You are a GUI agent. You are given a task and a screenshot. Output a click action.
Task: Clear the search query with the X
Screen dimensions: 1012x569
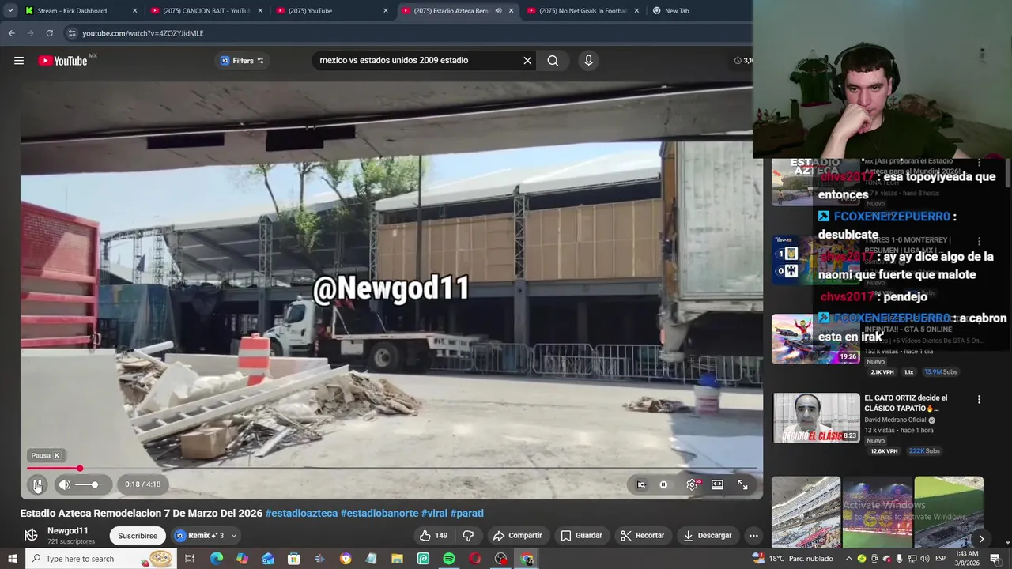(x=527, y=60)
